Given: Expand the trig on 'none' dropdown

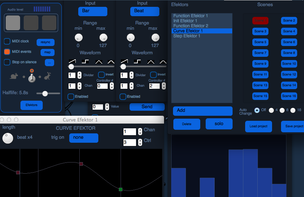Looking at the screenshot, I should coord(83,138).
